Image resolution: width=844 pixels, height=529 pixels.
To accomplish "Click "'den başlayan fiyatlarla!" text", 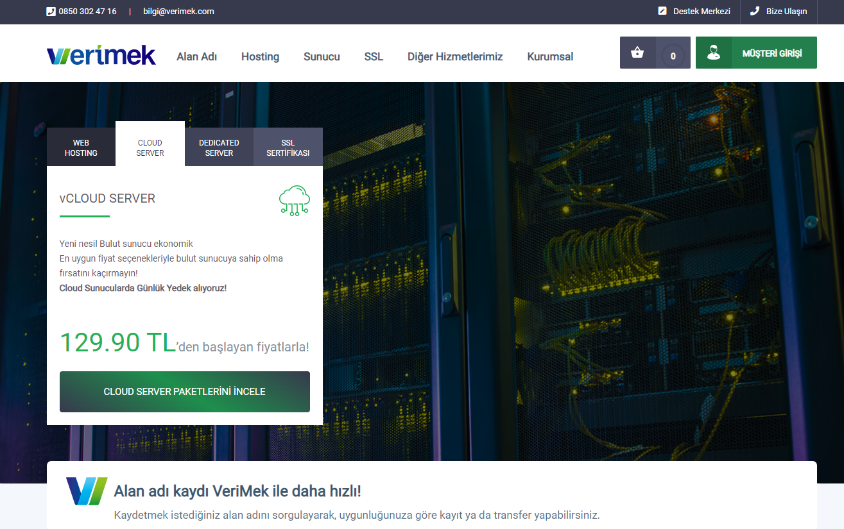I will click(x=243, y=347).
